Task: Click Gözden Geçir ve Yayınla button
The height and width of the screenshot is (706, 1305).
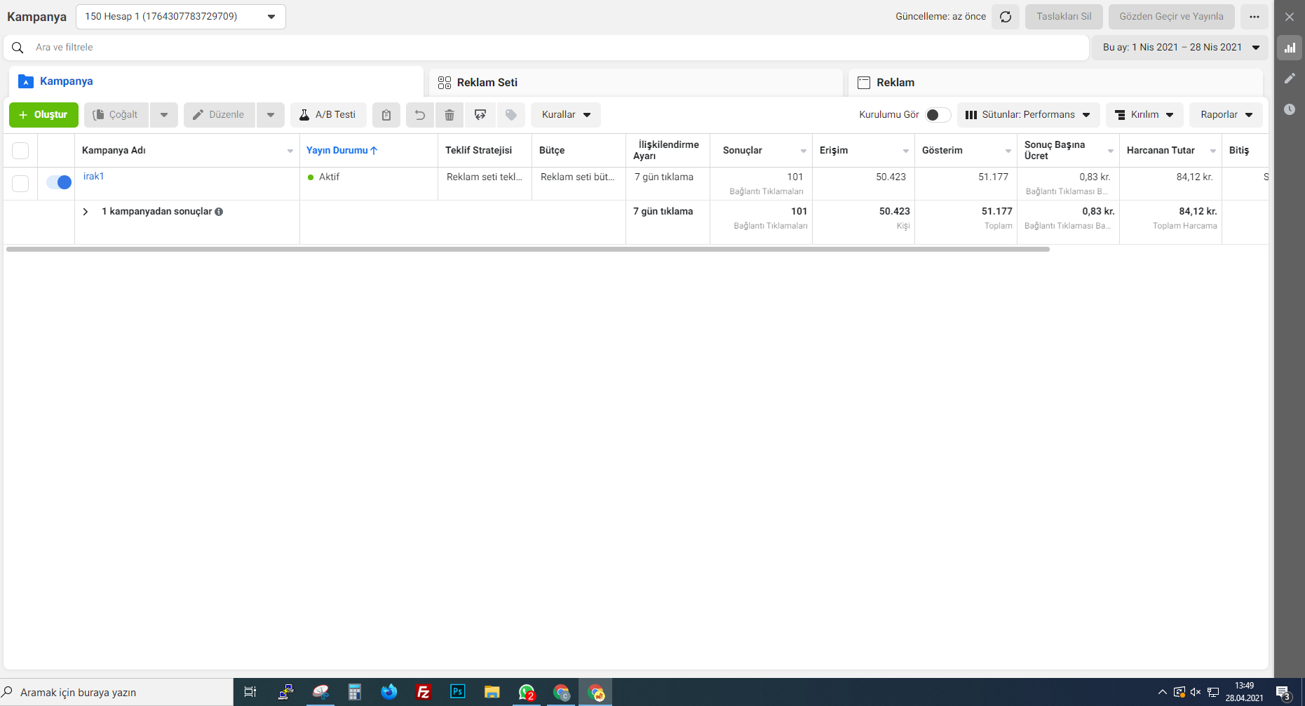Action: (x=1172, y=17)
